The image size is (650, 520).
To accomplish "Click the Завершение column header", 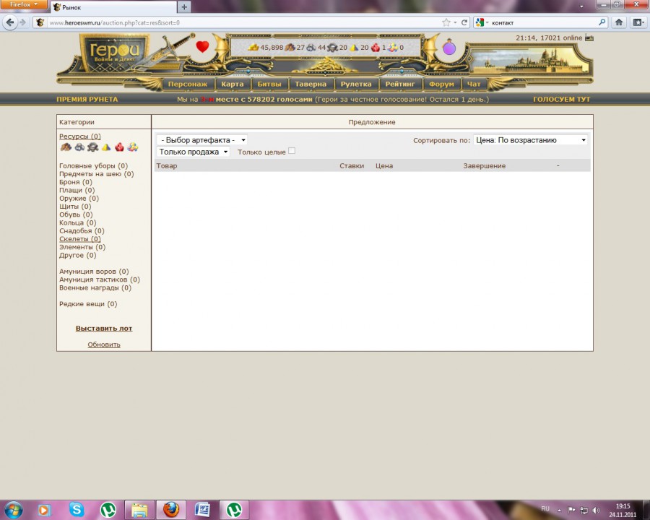I will 484,166.
